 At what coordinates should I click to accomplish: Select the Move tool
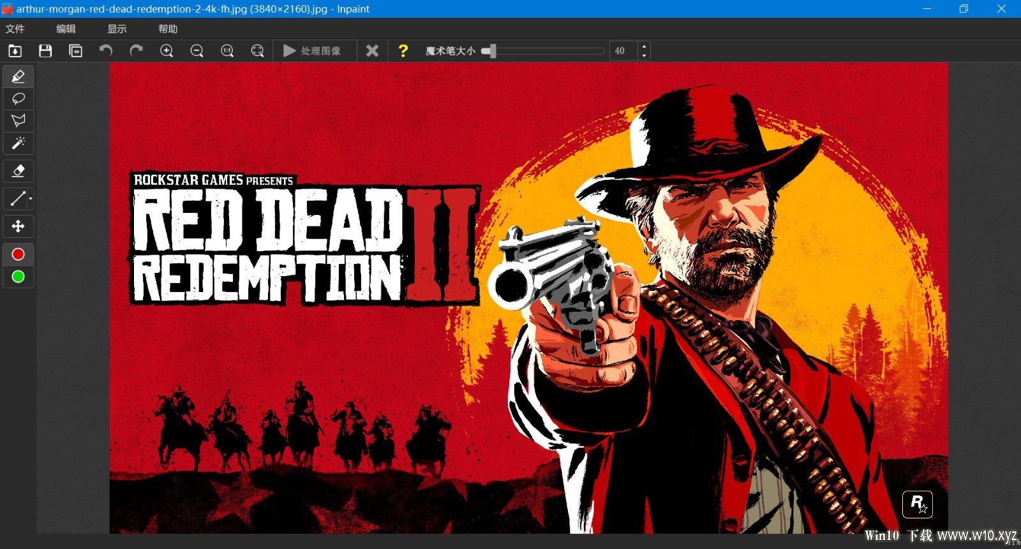(x=19, y=226)
